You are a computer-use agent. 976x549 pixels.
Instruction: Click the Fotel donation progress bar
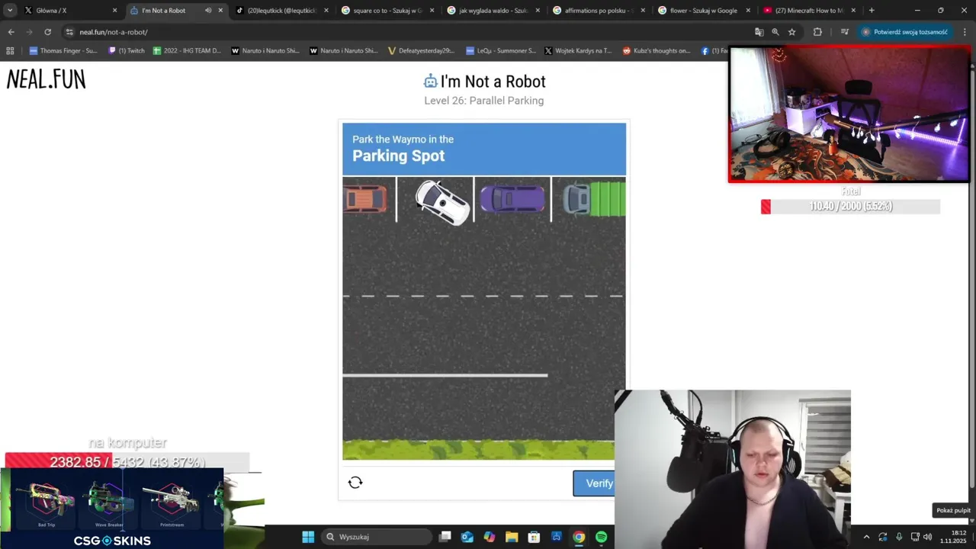click(x=850, y=207)
